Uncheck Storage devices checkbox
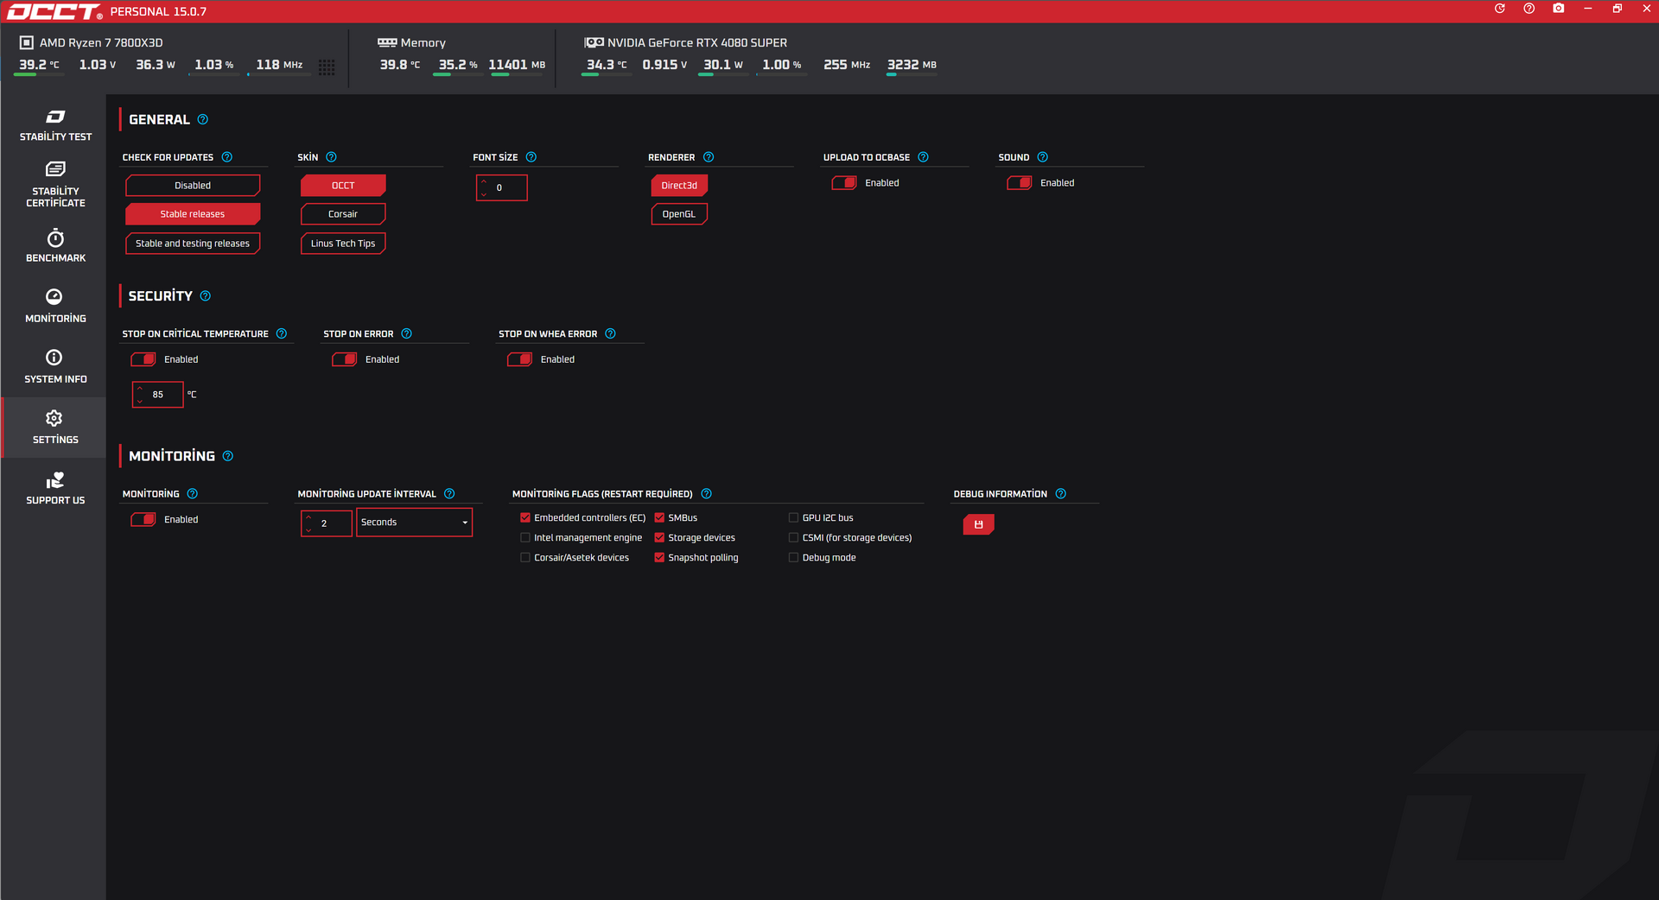The image size is (1659, 900). click(x=659, y=538)
